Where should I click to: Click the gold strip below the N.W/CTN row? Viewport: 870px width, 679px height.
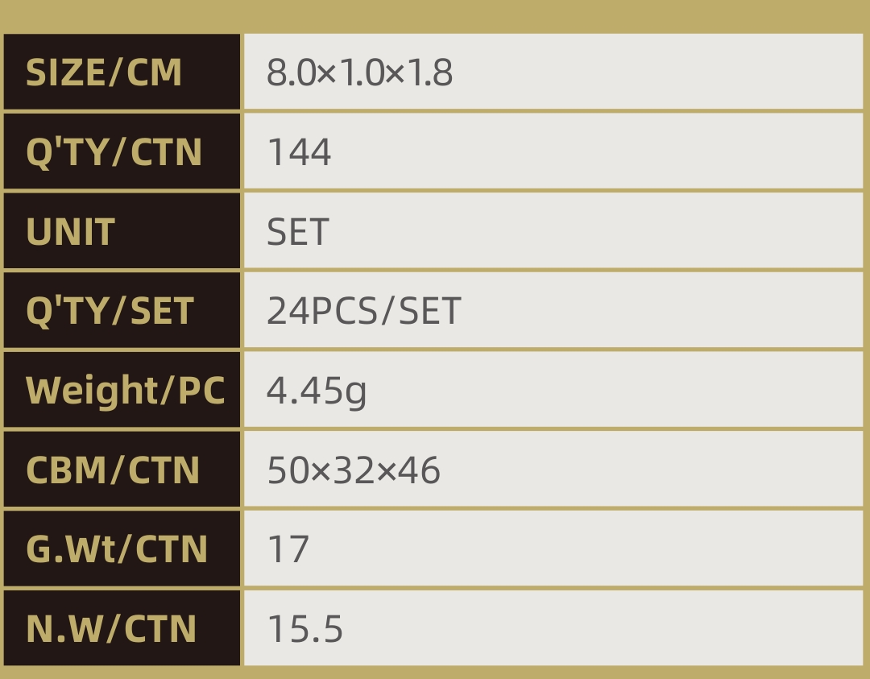point(435,673)
